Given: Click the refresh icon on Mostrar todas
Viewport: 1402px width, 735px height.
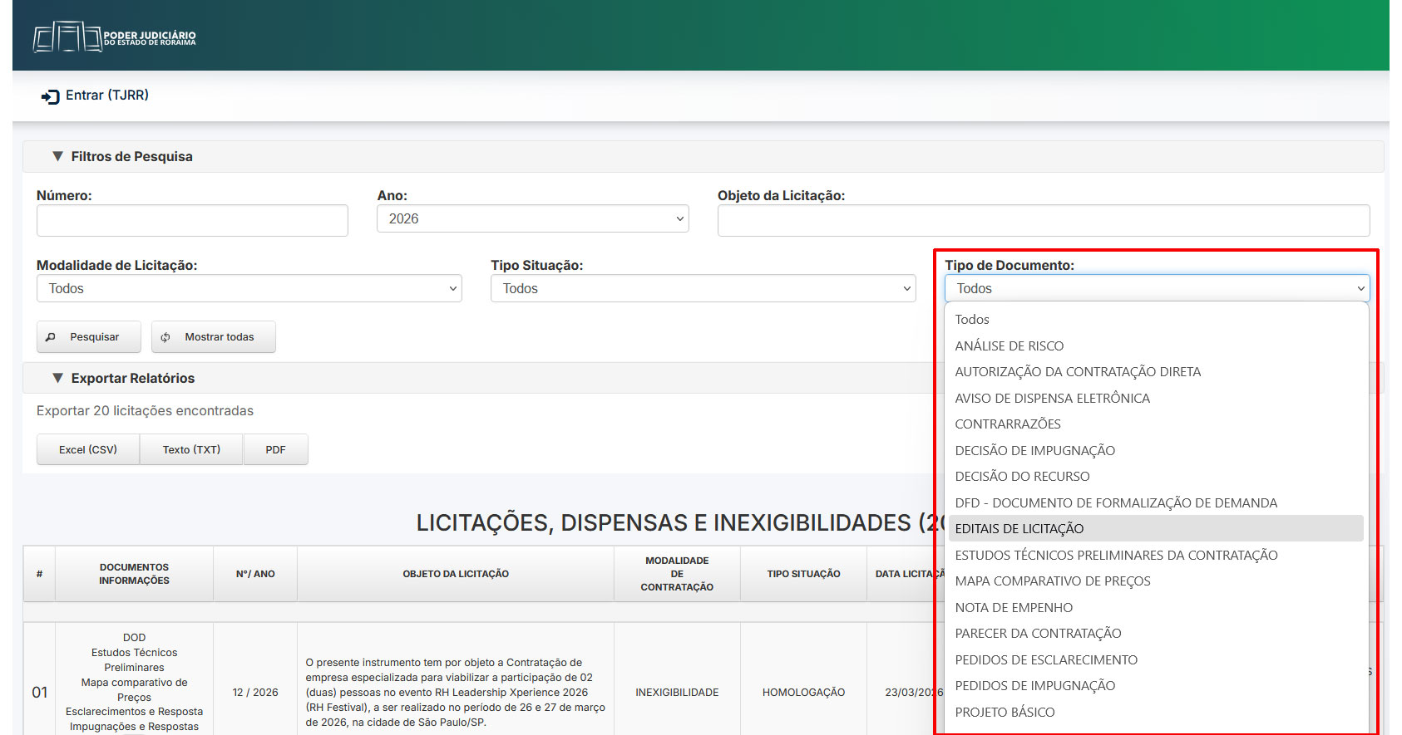Looking at the screenshot, I should point(165,337).
